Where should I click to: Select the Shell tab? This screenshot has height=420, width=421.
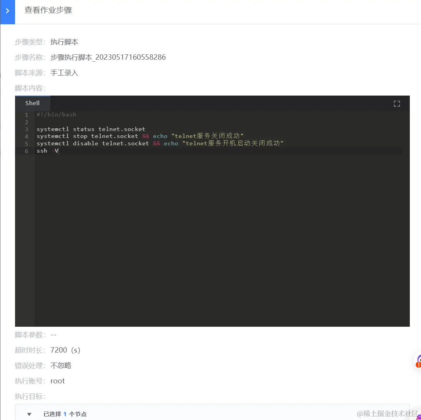pyautogui.click(x=32, y=103)
